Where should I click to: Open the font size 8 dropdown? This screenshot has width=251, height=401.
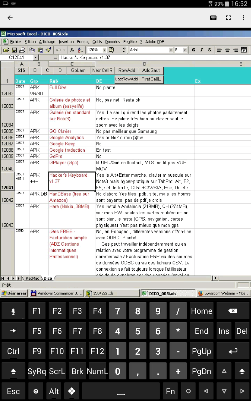185,50
